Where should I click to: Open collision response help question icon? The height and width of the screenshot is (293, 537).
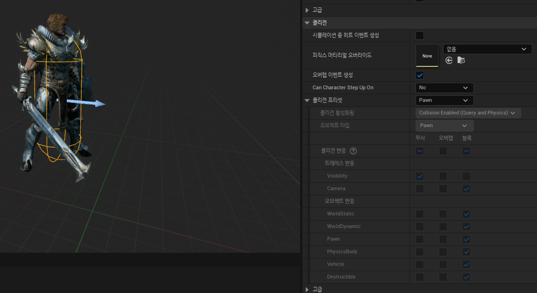click(353, 151)
